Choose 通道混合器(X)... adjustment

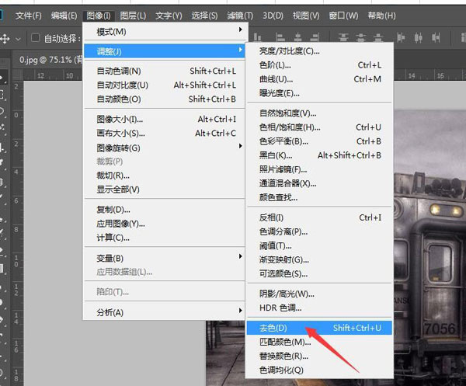click(319, 183)
